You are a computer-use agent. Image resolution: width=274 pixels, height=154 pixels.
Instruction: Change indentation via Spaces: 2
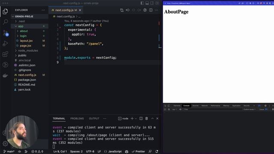point(76,151)
